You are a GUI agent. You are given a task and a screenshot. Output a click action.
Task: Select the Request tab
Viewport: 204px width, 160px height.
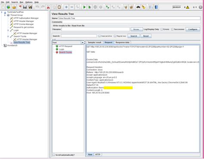click(x=108, y=42)
